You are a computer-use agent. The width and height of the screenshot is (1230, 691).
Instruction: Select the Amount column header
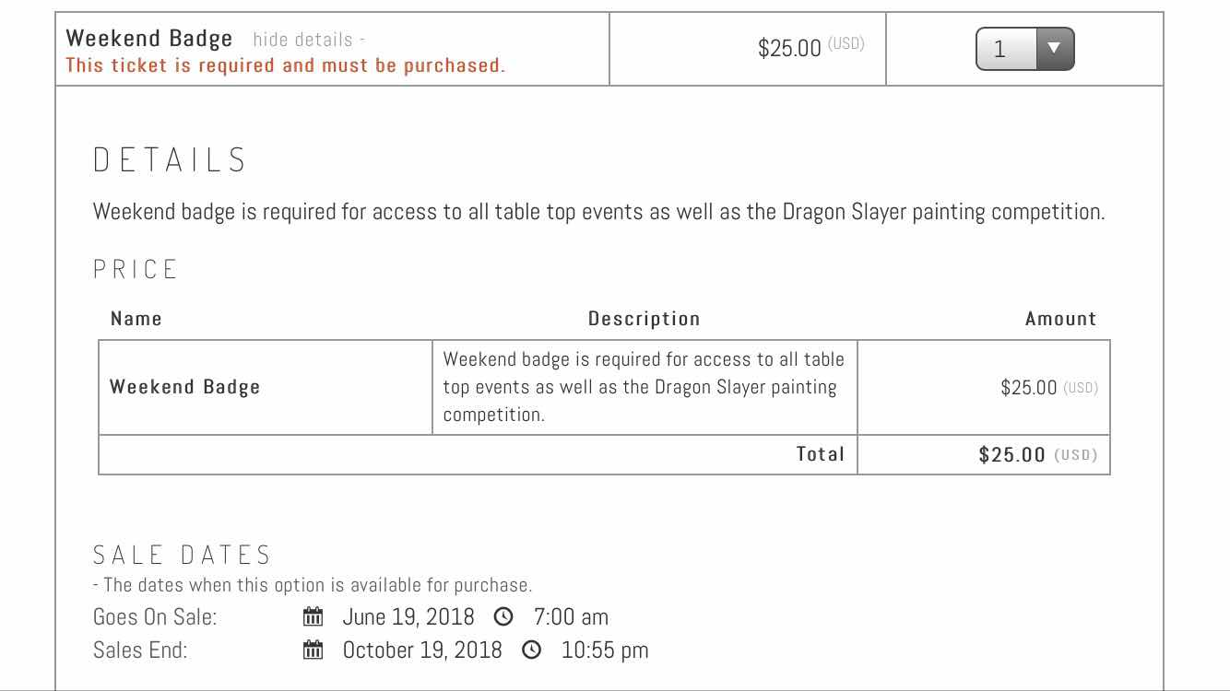[x=1060, y=319]
